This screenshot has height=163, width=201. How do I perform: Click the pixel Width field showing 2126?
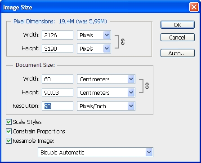tap(58, 35)
